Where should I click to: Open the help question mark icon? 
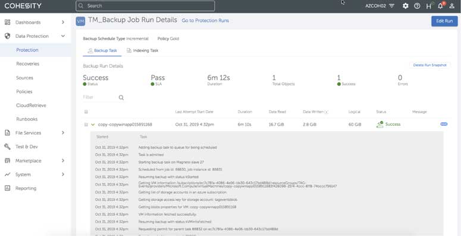pos(417,6)
